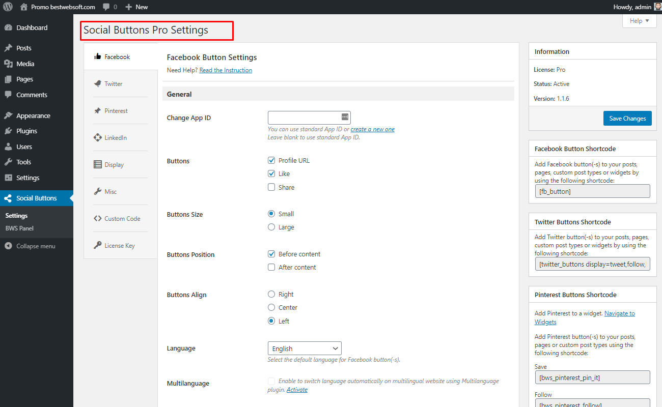Click the Social Buttons share icon

point(8,198)
